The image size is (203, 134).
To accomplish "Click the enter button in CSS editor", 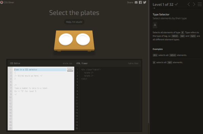I will [x=70, y=70].
